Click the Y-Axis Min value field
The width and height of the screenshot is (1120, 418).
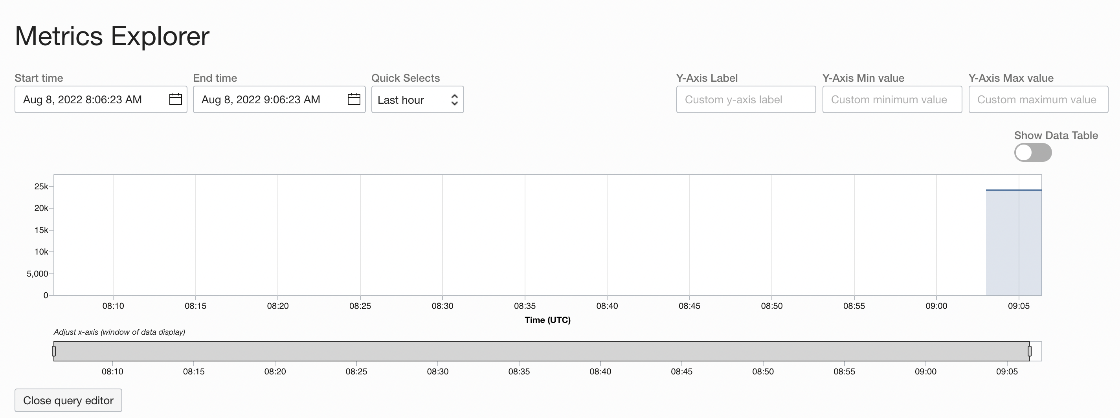pos(892,99)
